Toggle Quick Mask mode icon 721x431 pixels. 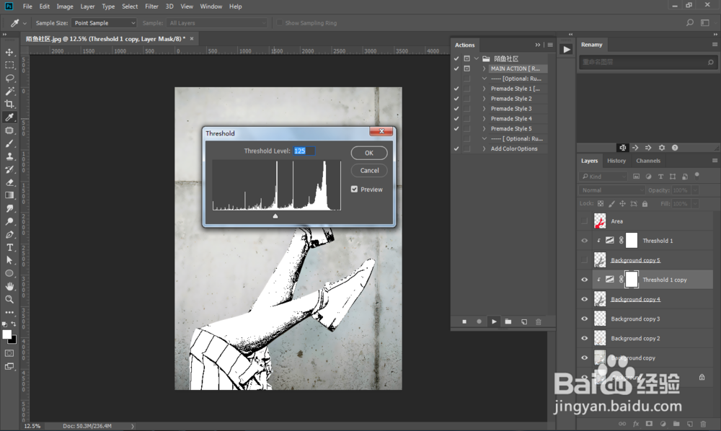[9, 353]
